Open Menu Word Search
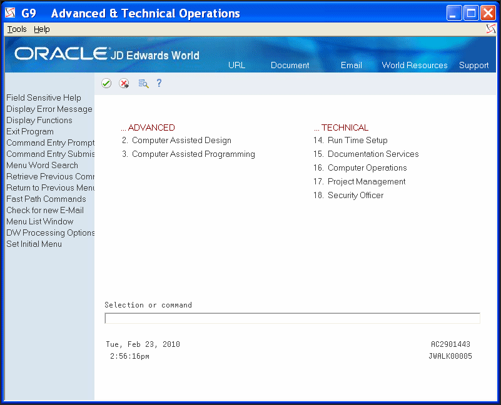501x405 pixels. [42, 165]
